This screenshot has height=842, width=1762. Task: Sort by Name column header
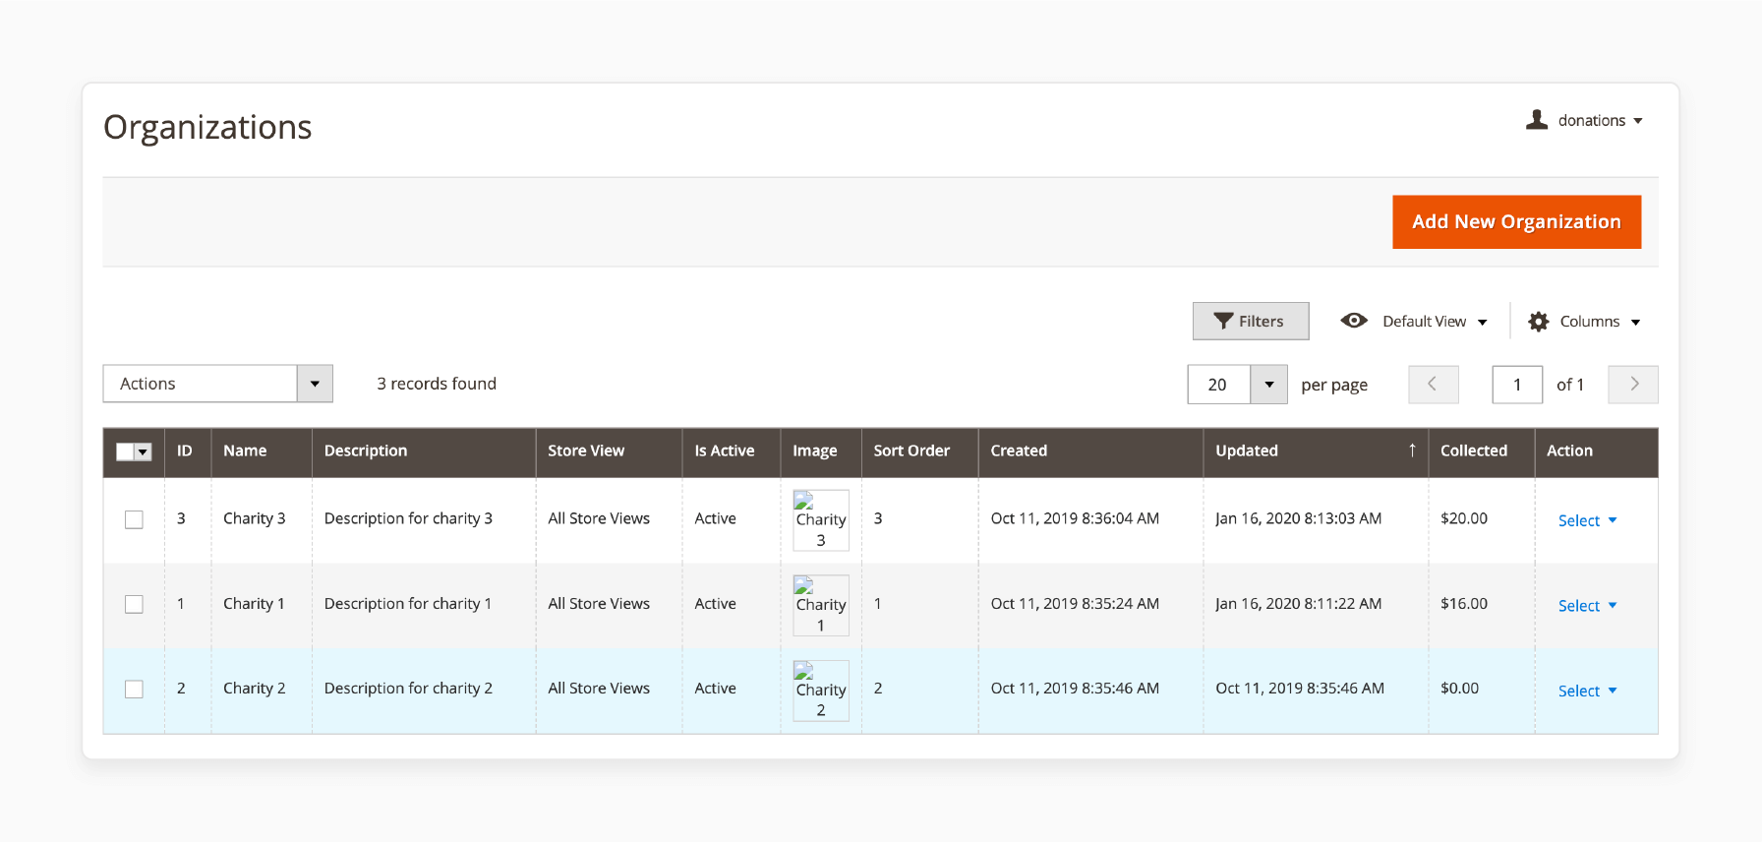click(x=262, y=452)
